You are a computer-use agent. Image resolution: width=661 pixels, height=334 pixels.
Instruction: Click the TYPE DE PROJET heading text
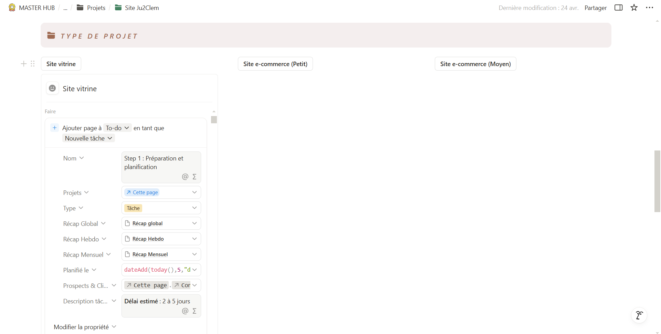tap(99, 36)
